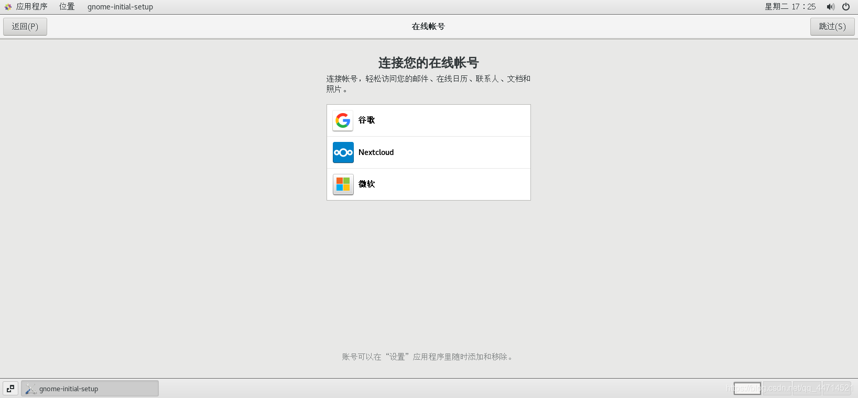Click the Applications menu foot icon
Screen dimensions: 858x398
(x=8, y=7)
